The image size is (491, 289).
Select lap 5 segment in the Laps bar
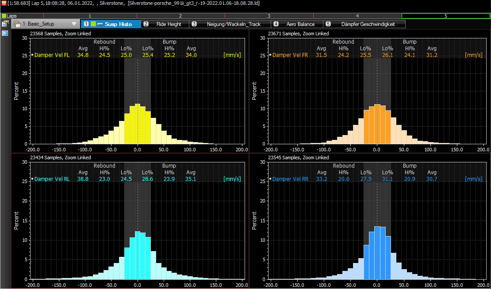[x=446, y=16]
